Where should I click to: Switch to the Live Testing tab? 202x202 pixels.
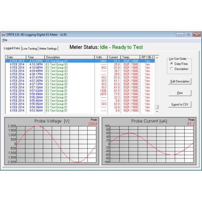click(x=29, y=48)
